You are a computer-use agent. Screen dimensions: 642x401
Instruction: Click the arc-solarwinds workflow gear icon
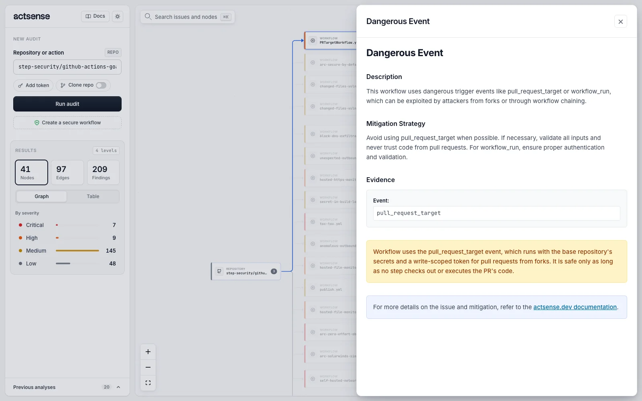coord(313,354)
